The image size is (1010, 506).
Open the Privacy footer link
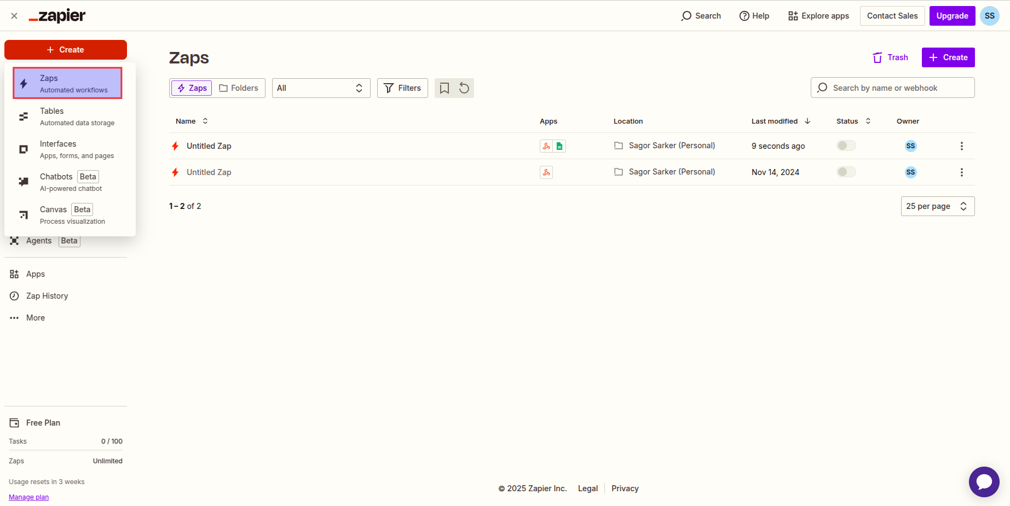(x=625, y=488)
